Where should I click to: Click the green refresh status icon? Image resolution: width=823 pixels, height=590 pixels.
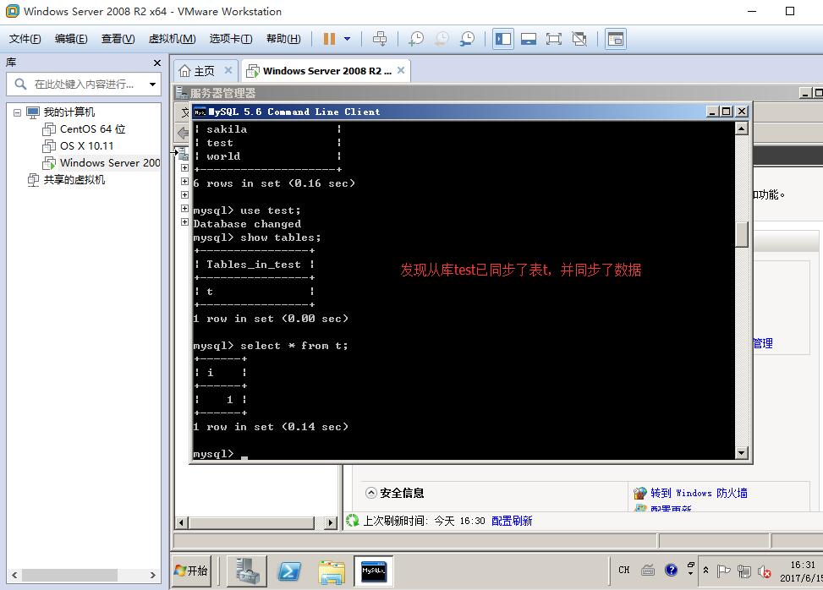352,521
